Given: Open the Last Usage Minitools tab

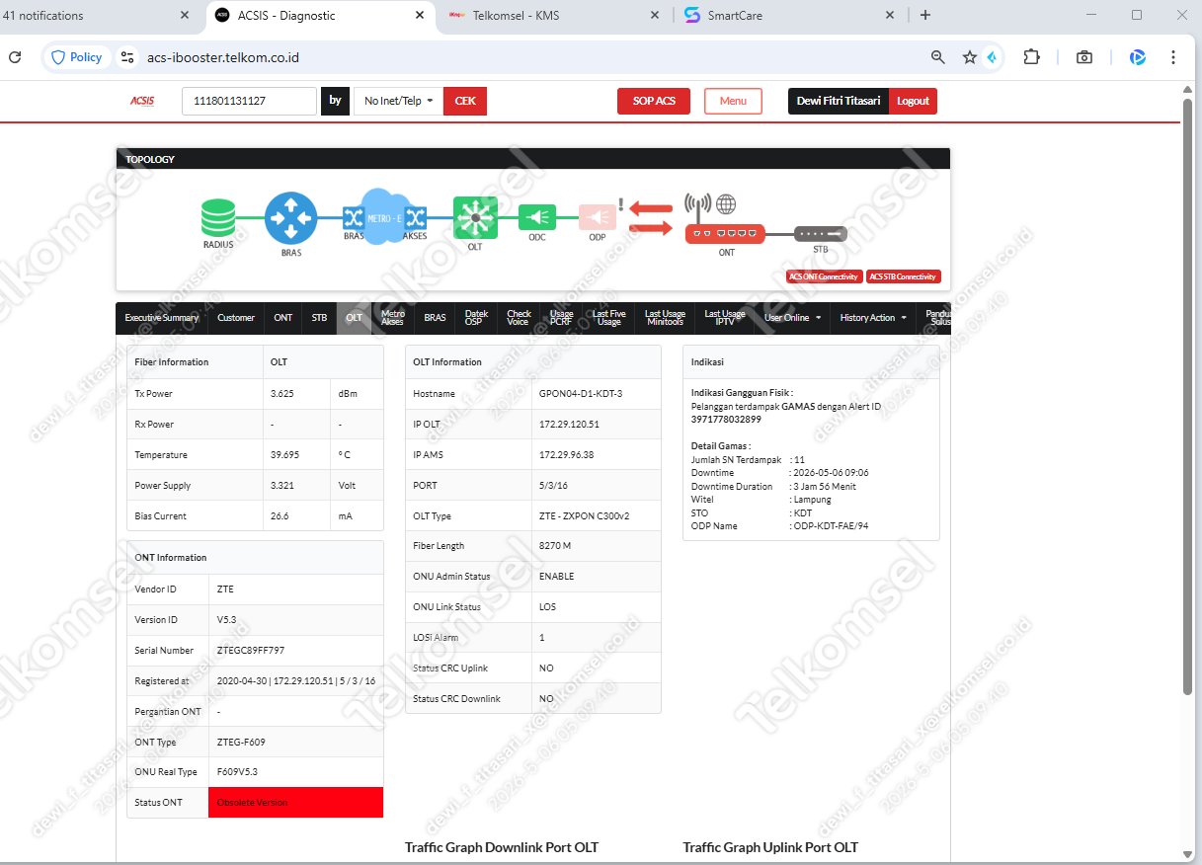Looking at the screenshot, I should (x=665, y=318).
